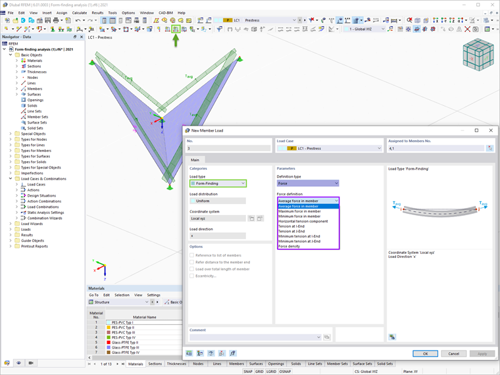
Task: Expand the Load Cases tree item in Navigator
Action: point(17,184)
